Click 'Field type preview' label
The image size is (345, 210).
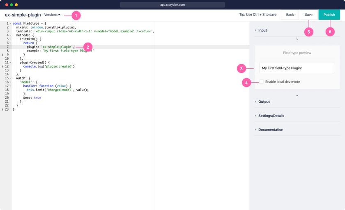297,53
